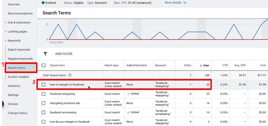The image size is (268, 126).
Task: Check 'how do you retarget on facebook' checkbox
Action: coord(44,122)
